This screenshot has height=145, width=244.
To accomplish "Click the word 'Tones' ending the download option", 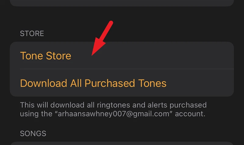I will pyautogui.click(x=152, y=83).
